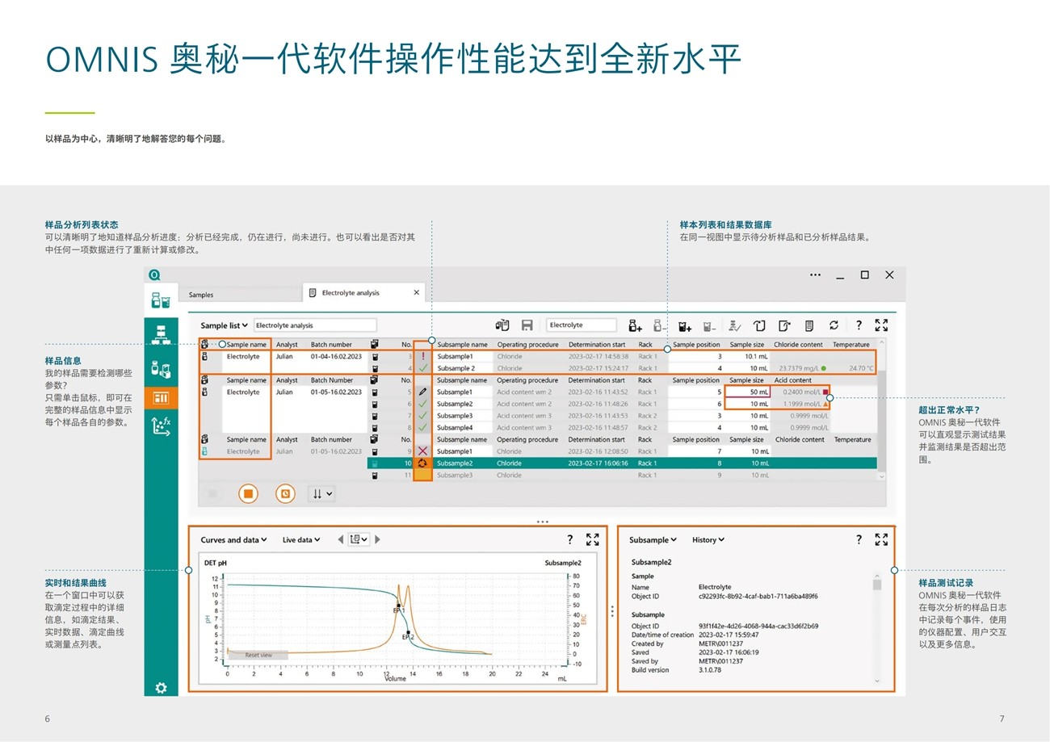Screen dimensions: 1050x742
Task: Click the Reset view button on the chart
Action: coord(258,655)
